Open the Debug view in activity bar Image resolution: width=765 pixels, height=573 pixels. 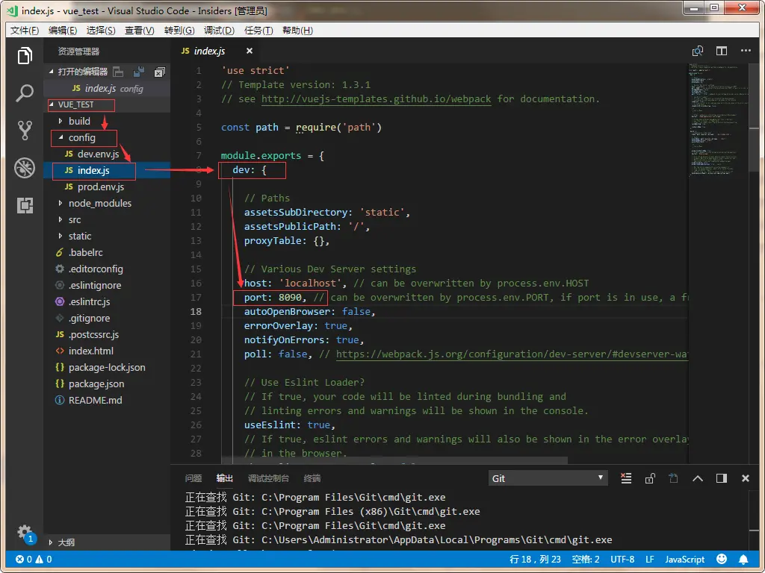[x=25, y=168]
